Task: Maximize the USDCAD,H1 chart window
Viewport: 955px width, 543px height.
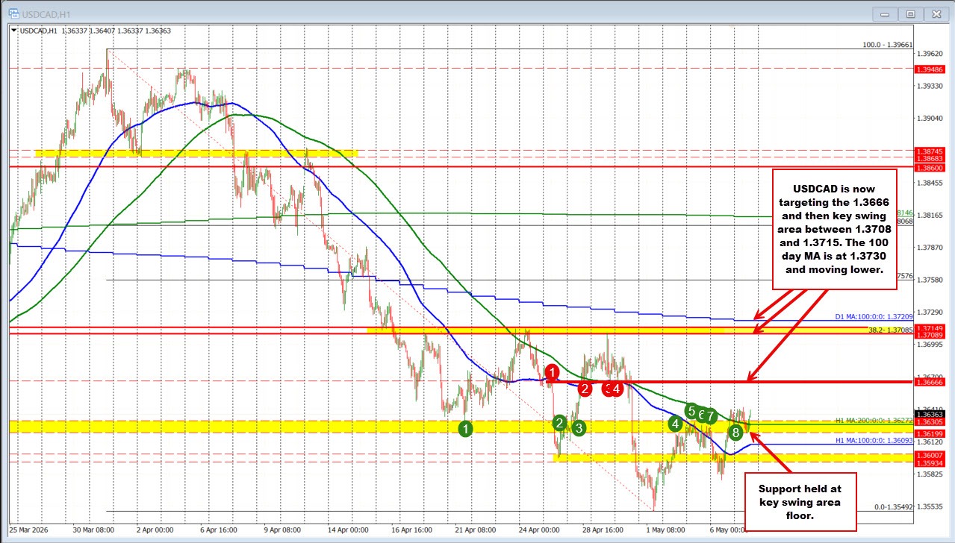Action: tap(911, 13)
